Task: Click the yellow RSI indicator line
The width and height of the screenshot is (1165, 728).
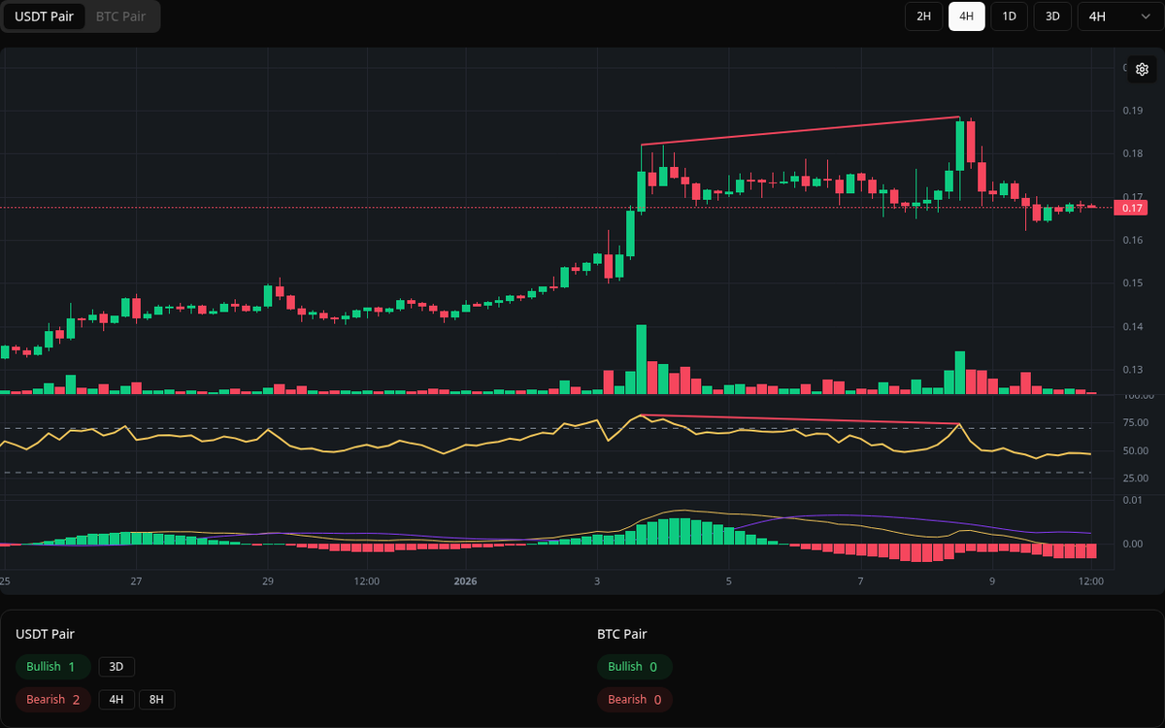Action: (x=388, y=447)
